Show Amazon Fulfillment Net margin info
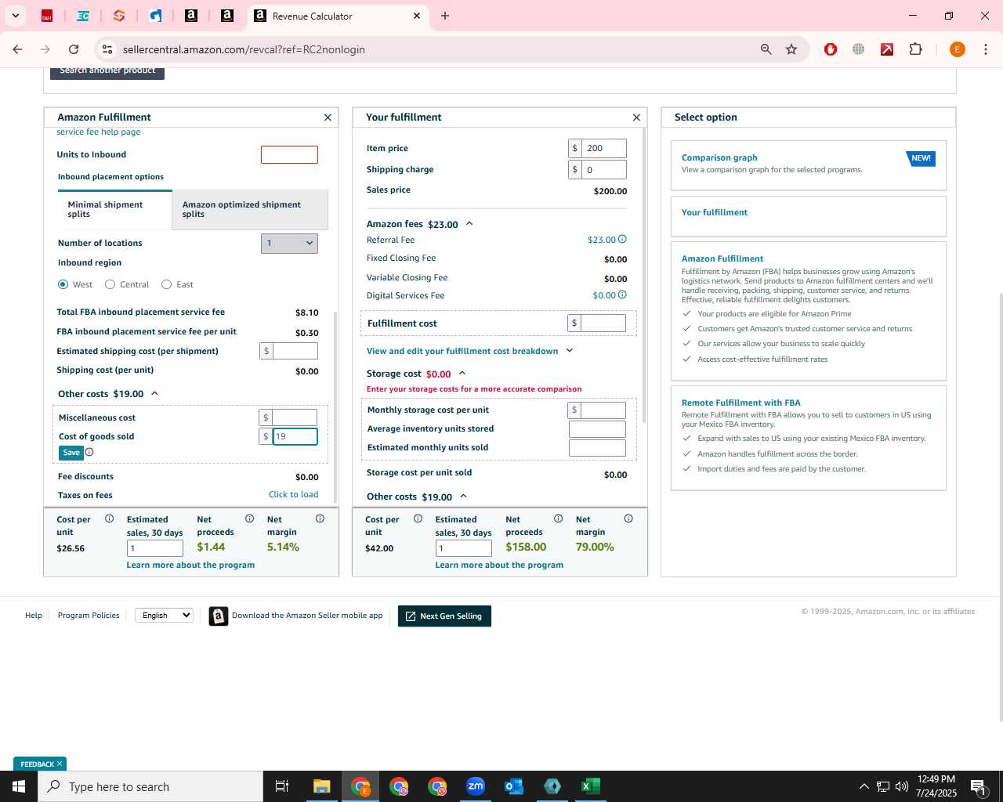 (x=320, y=518)
